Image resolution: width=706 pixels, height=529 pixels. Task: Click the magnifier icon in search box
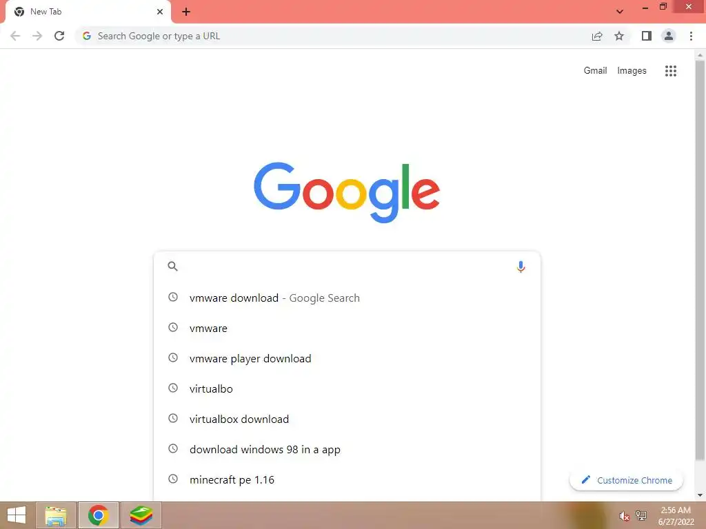172,267
